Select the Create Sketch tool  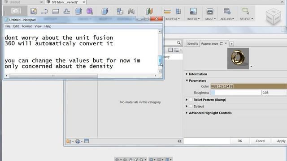tap(34, 11)
